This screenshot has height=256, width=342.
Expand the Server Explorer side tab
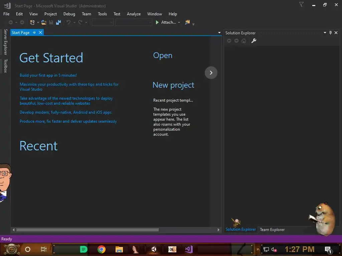point(5,42)
